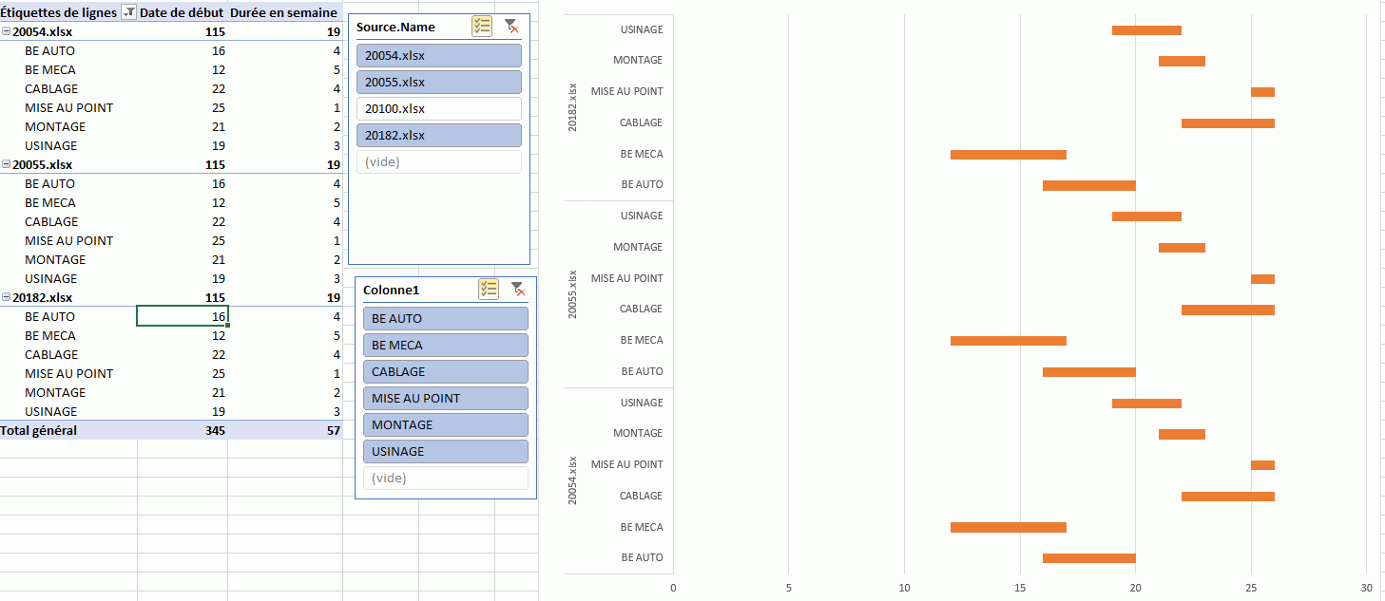The width and height of the screenshot is (1385, 601).
Task: Select USINAGE in Colonne1 slicer
Action: tap(445, 451)
